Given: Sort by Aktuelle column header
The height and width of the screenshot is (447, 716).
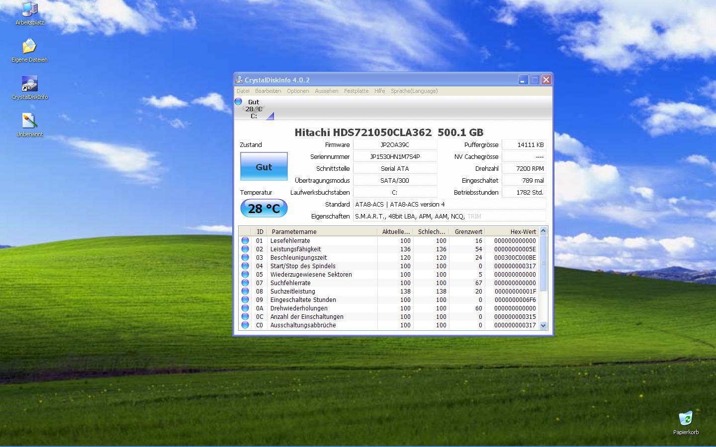Looking at the screenshot, I should 395,231.
